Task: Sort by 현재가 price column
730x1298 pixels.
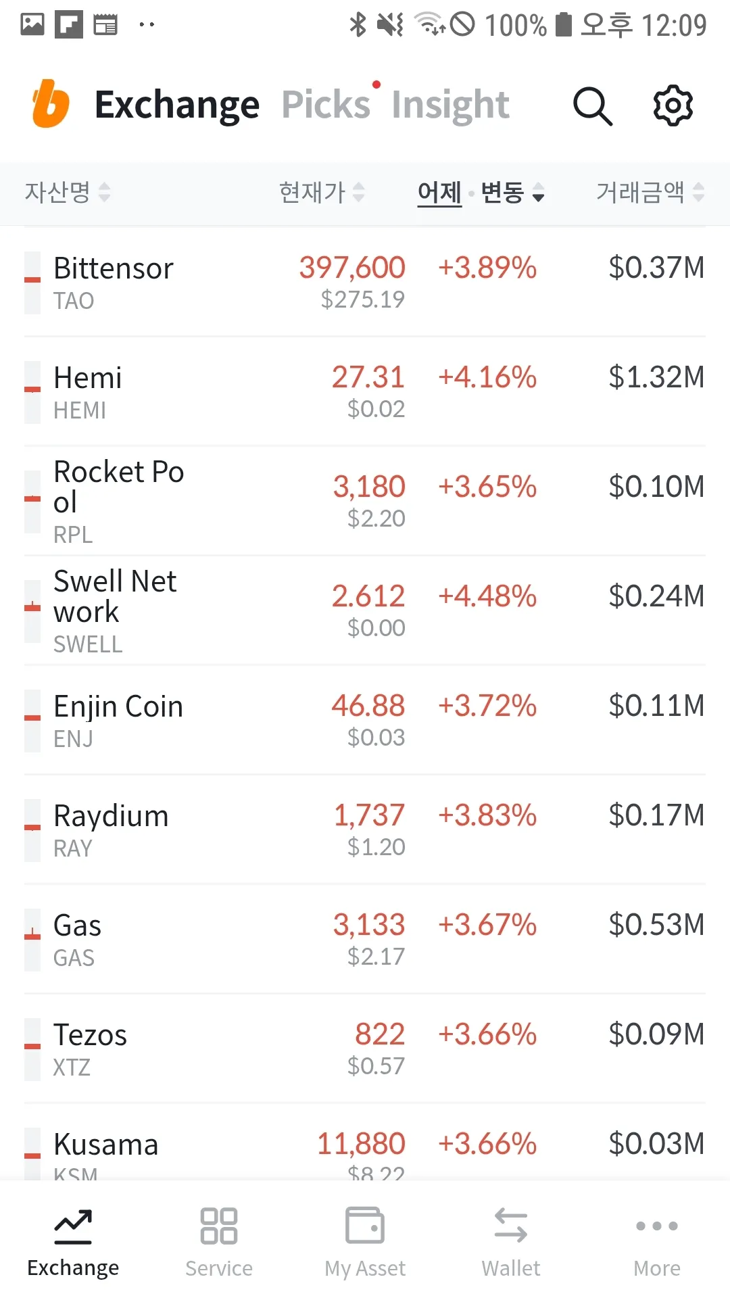Action: pyautogui.click(x=322, y=193)
